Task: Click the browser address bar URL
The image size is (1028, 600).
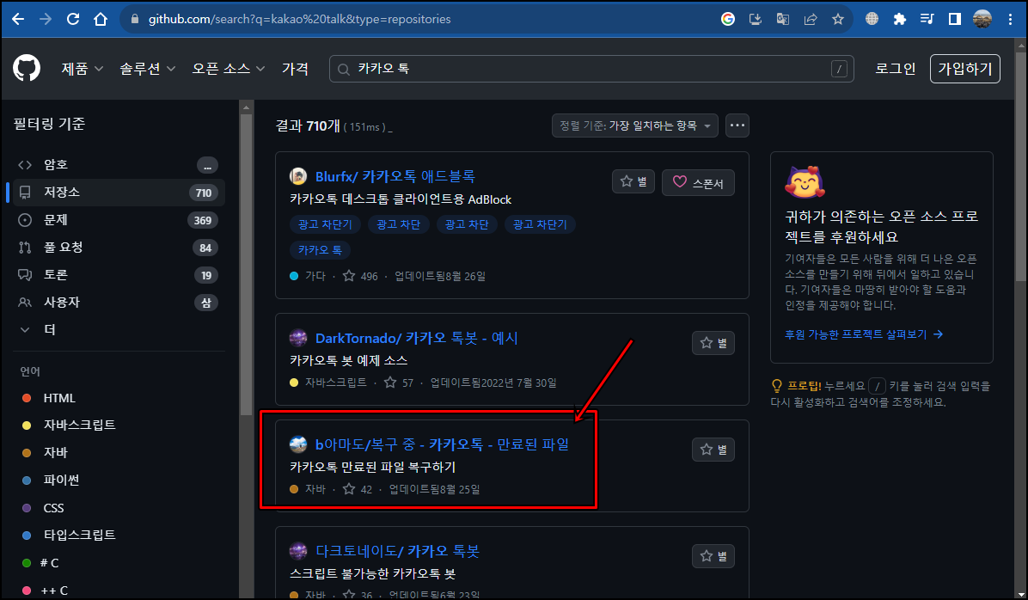Action: tap(300, 19)
